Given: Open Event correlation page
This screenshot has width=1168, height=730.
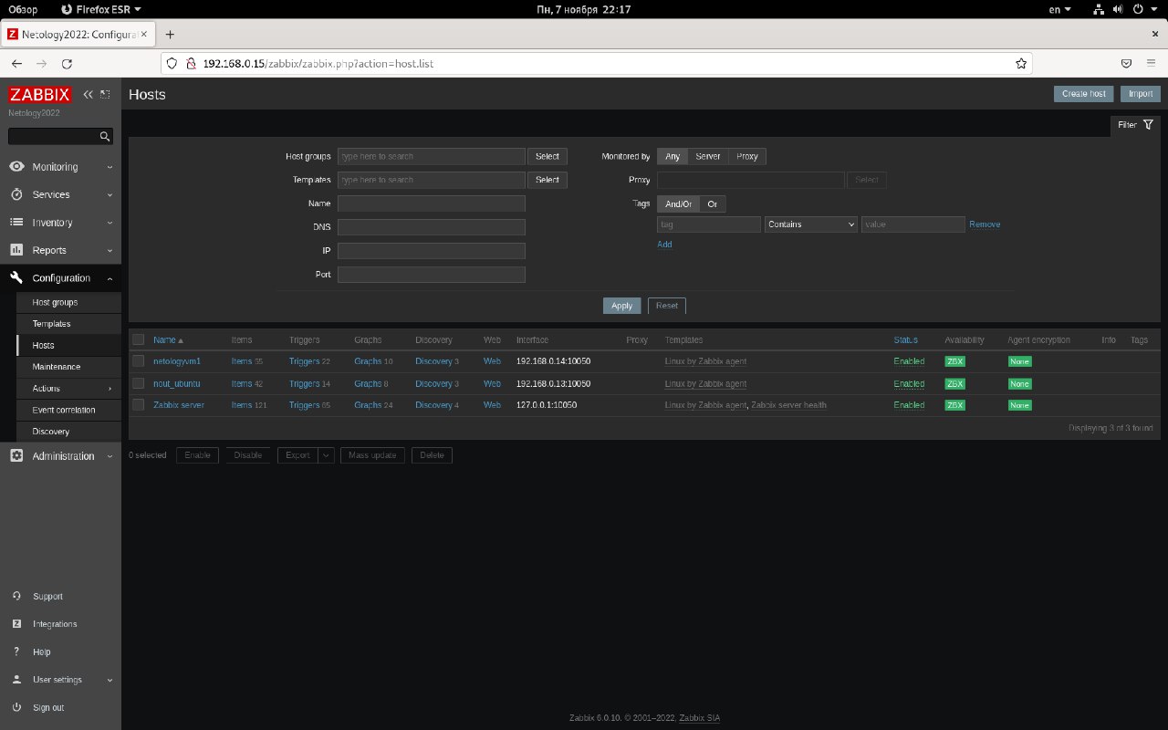Looking at the screenshot, I should pos(64,410).
